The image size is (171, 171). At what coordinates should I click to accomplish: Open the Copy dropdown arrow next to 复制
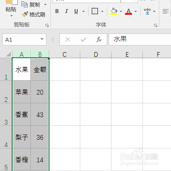pyautogui.click(x=45, y=5)
